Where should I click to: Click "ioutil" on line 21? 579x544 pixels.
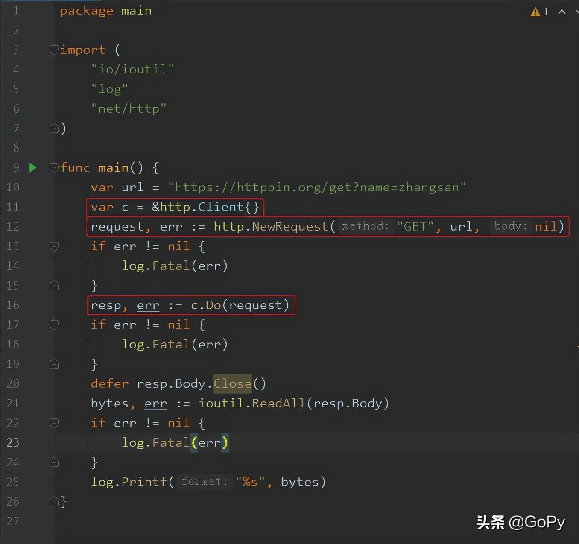(221, 403)
